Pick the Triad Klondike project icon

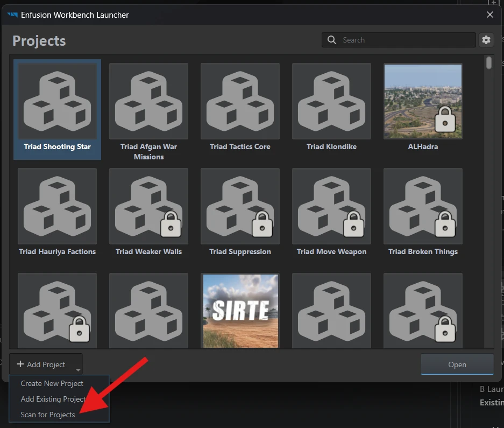(331, 101)
